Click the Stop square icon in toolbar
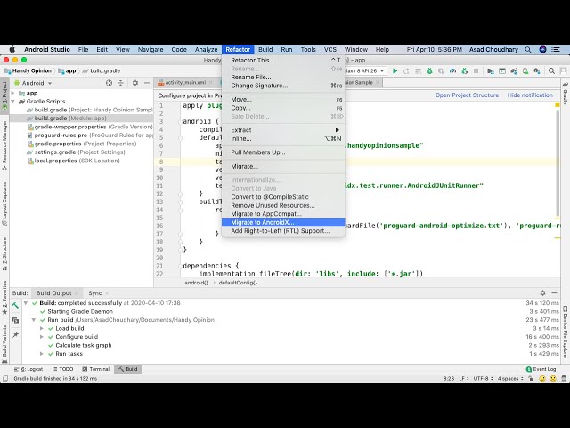This screenshot has height=428, width=570. tap(476, 71)
